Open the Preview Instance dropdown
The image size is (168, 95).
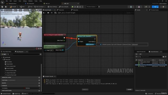pyautogui.click(x=92, y=7)
